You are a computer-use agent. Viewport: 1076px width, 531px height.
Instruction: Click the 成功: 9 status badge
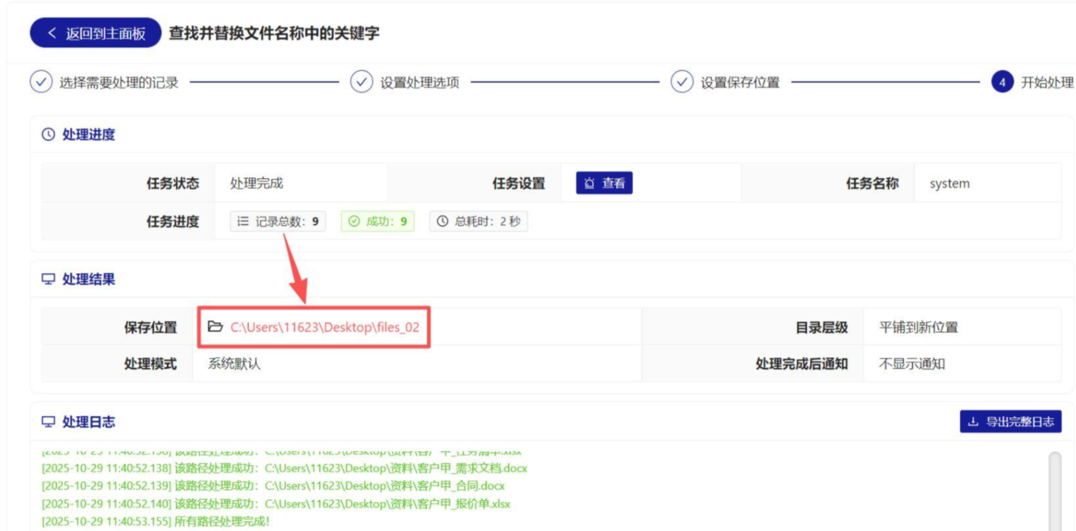(x=377, y=222)
